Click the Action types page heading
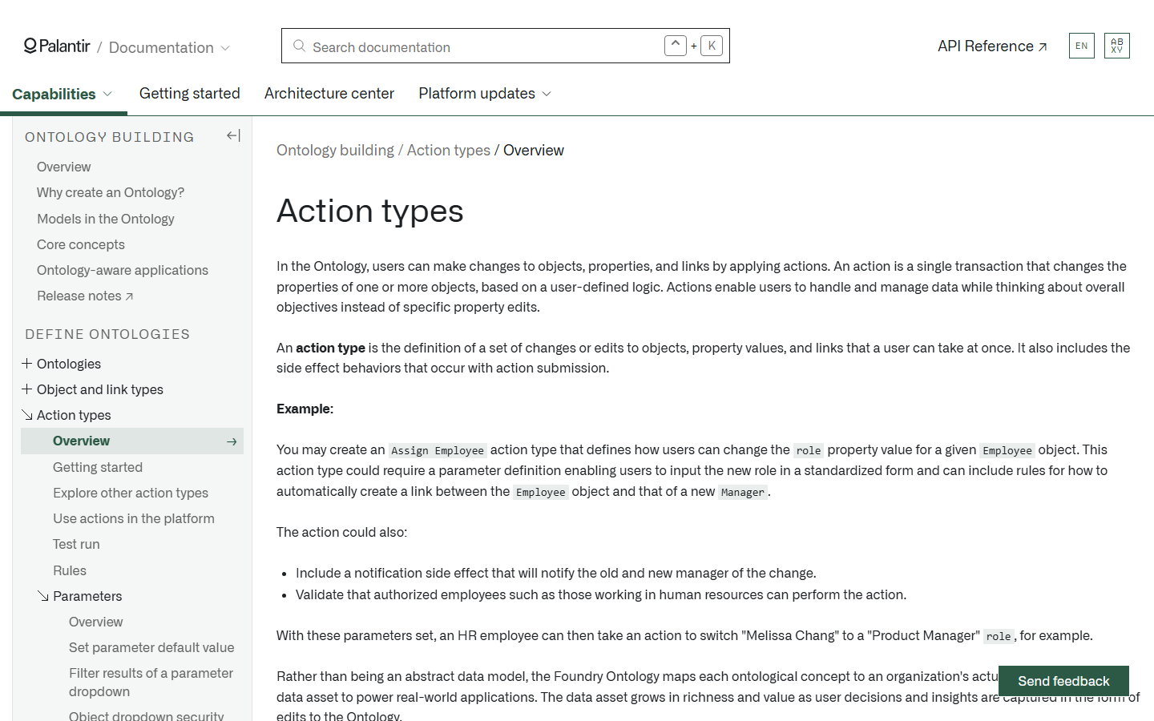The width and height of the screenshot is (1154, 721). [x=370, y=211]
